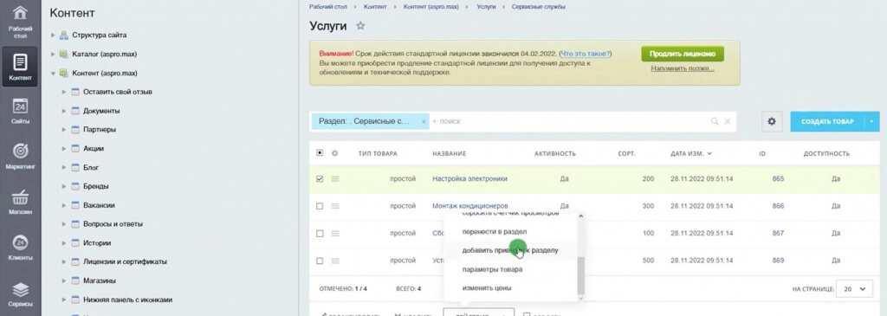Open the Сервисы sidebar section
887x316 pixels.
tap(20, 293)
